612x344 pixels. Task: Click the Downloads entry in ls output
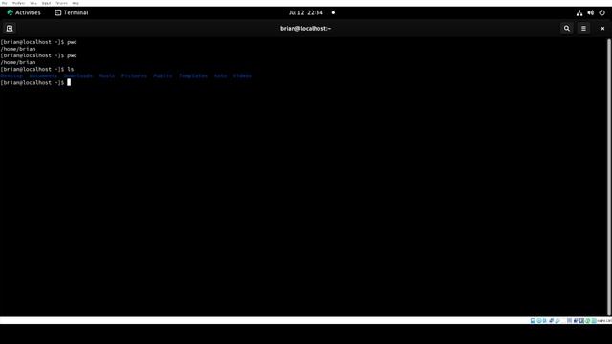[78, 75]
